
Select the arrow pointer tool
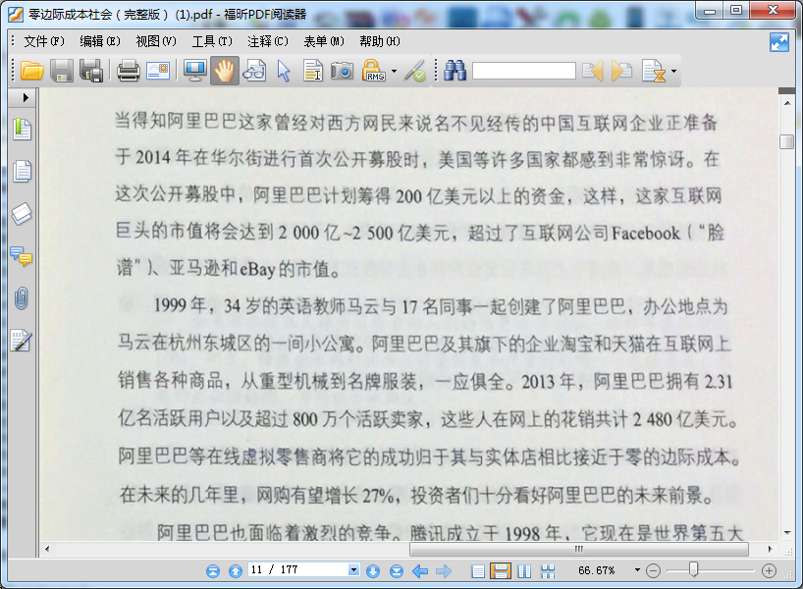283,71
